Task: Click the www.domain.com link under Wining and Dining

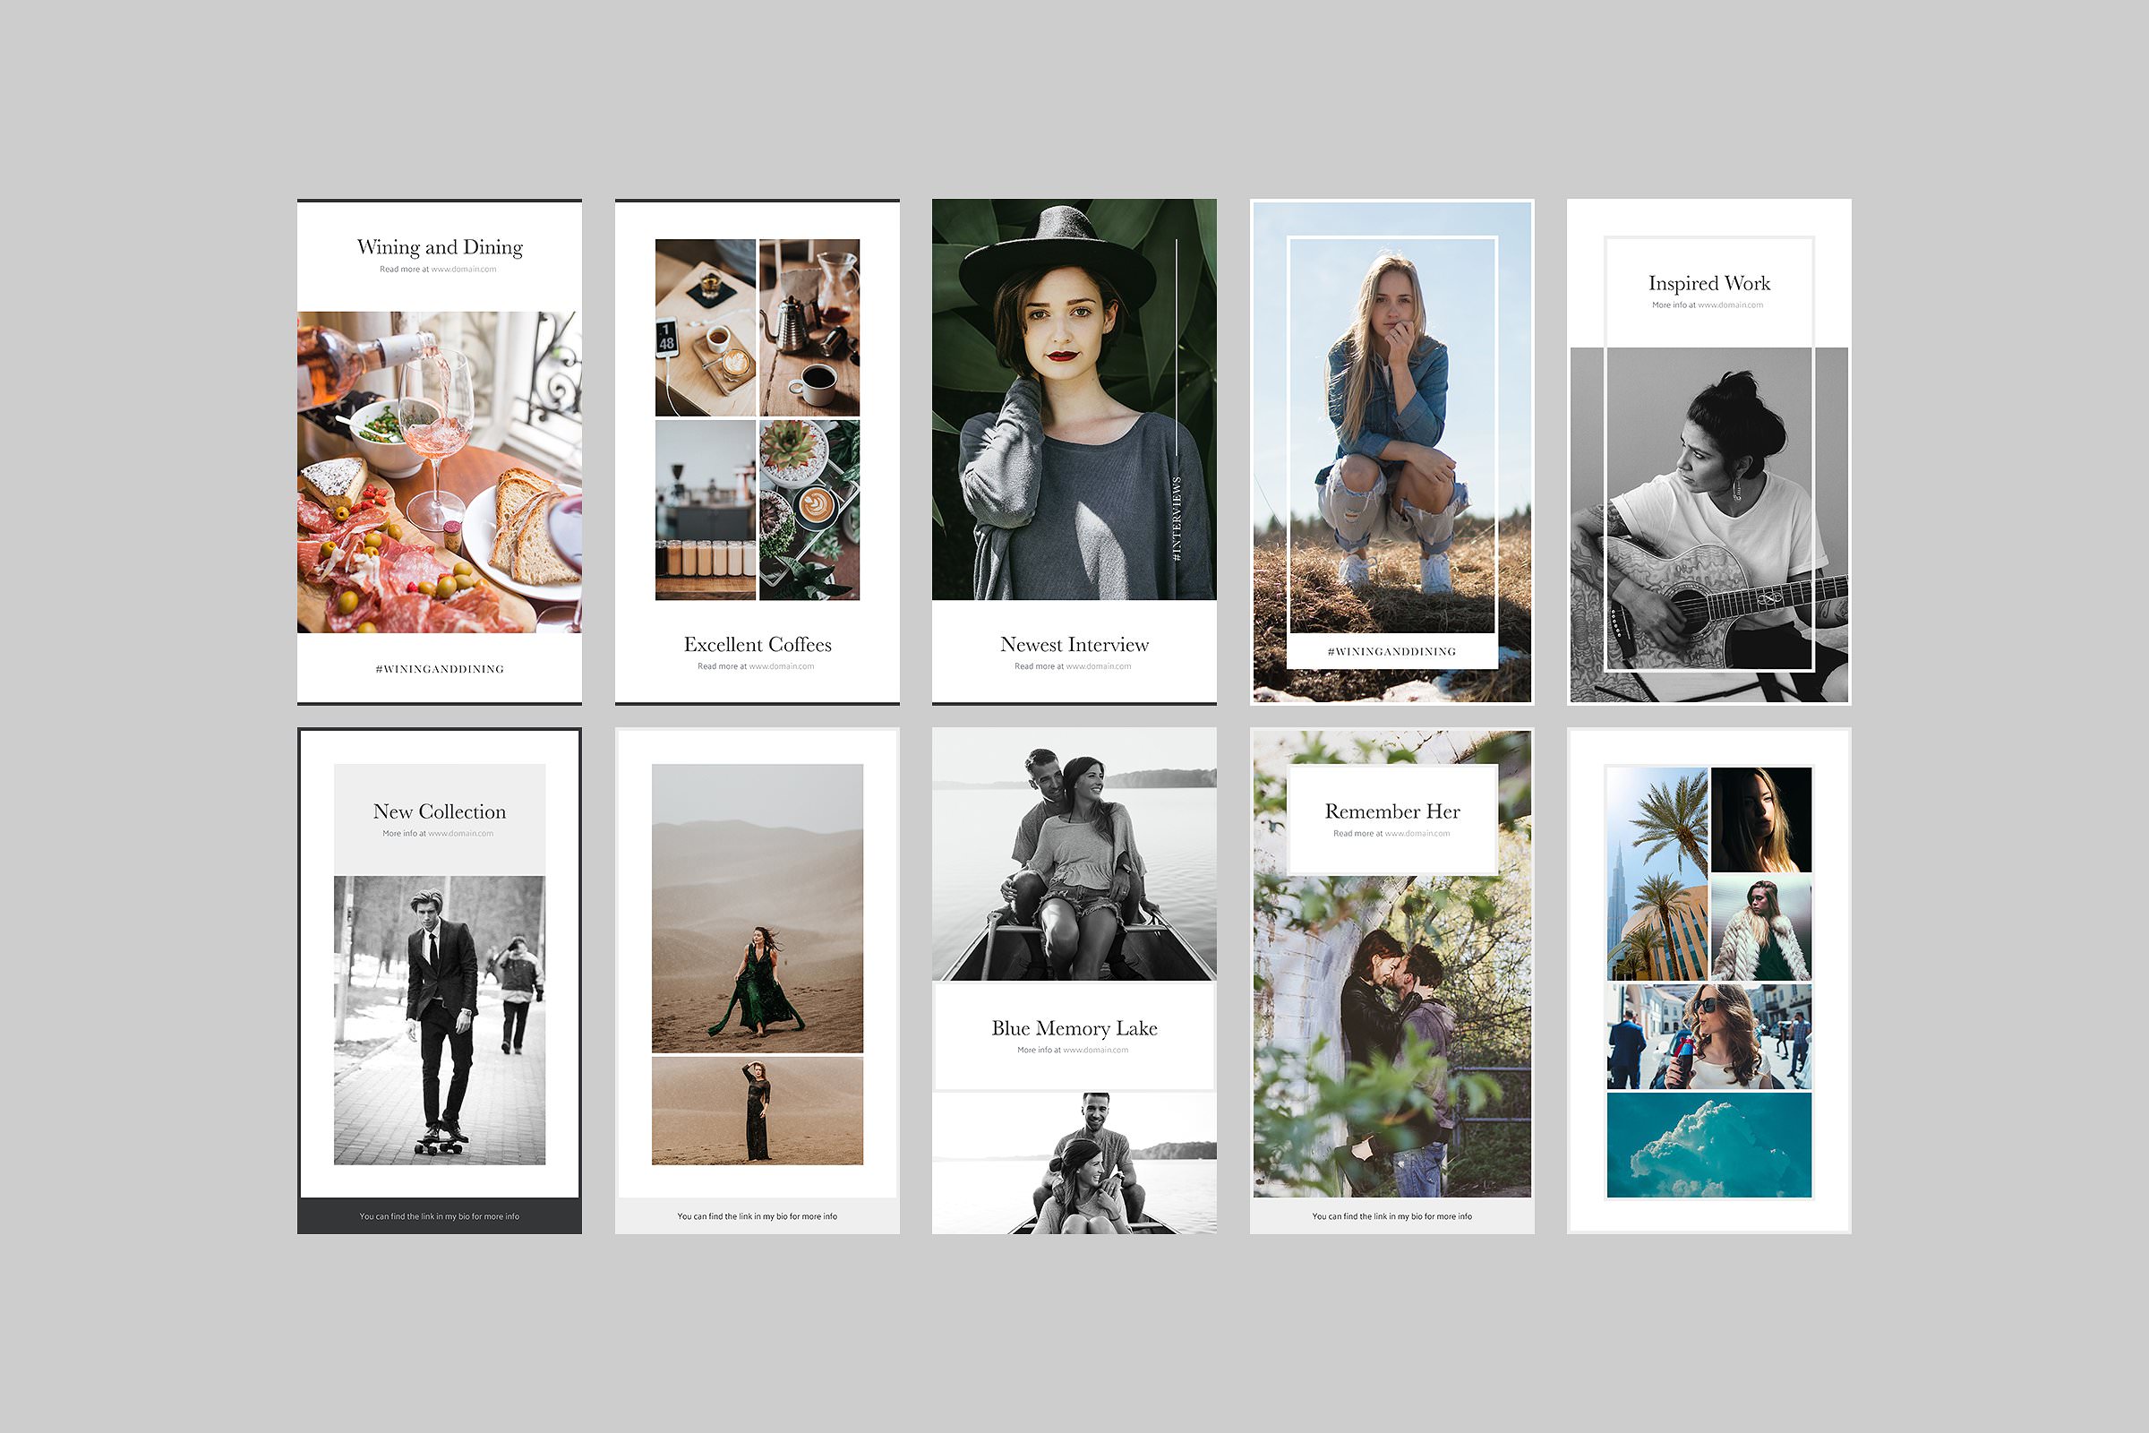Action: [464, 270]
